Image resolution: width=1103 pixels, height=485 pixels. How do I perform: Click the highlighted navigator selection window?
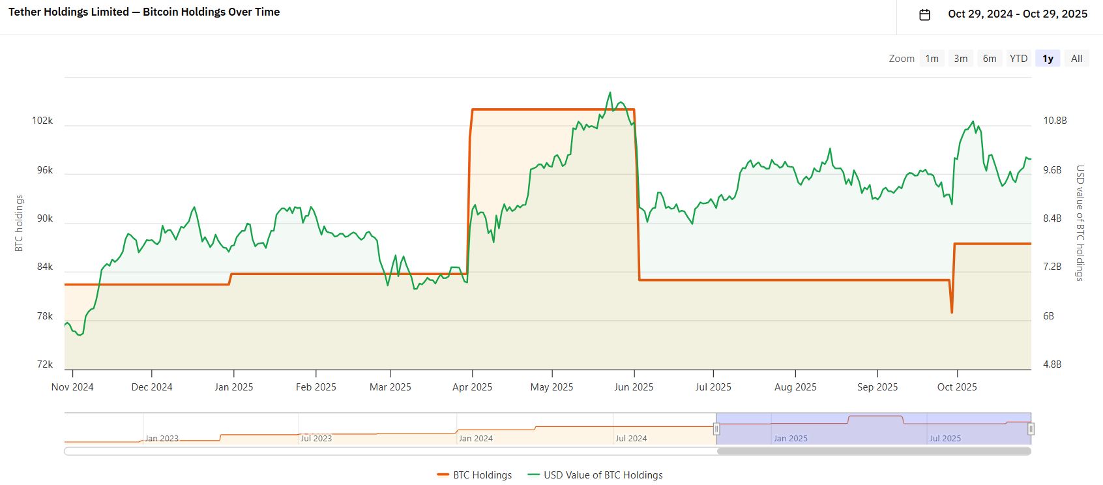coord(874,429)
